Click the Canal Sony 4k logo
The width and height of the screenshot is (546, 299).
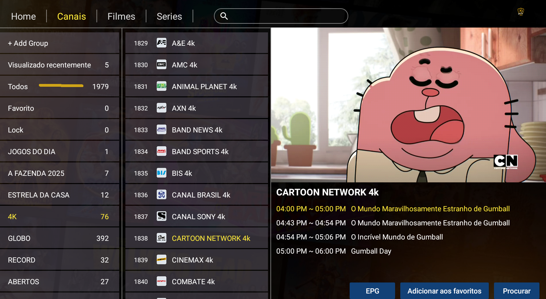pyautogui.click(x=162, y=216)
